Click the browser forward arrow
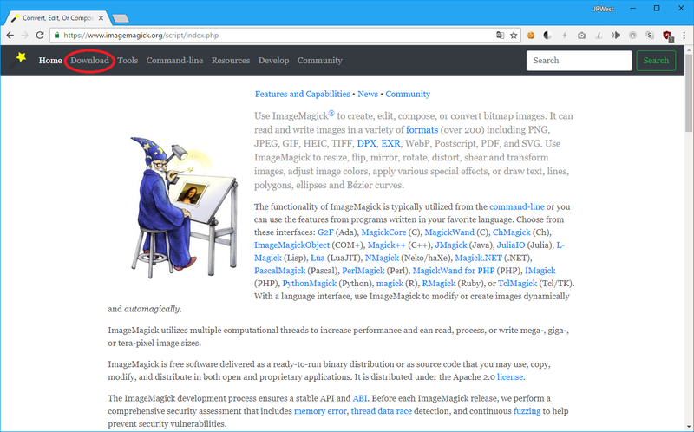The width and height of the screenshot is (694, 432). [x=25, y=36]
